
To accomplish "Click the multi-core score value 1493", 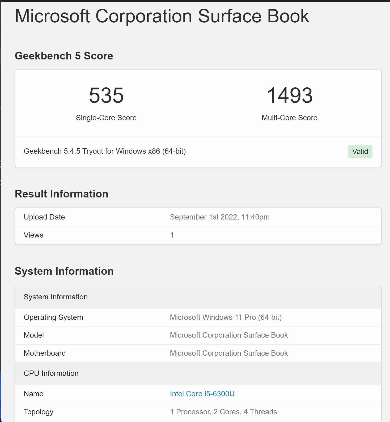I will click(x=290, y=95).
